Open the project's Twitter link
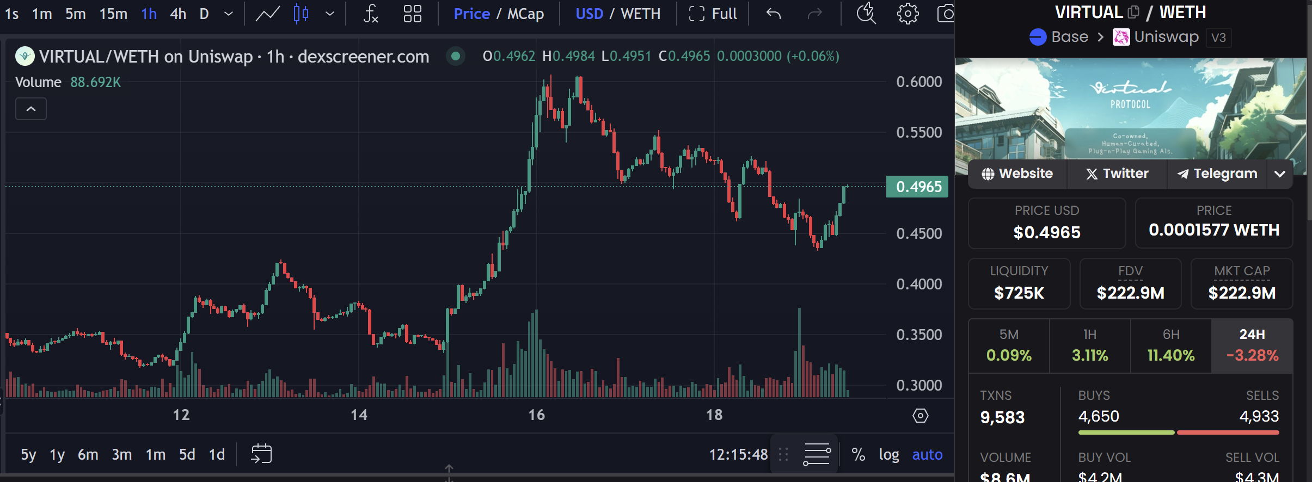The image size is (1312, 482). coord(1117,174)
